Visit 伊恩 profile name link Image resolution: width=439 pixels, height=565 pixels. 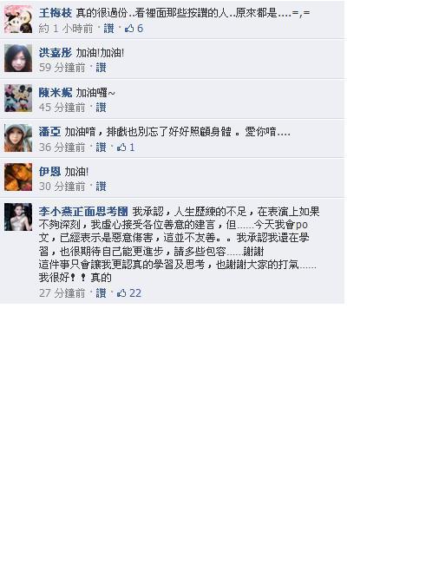pos(49,172)
